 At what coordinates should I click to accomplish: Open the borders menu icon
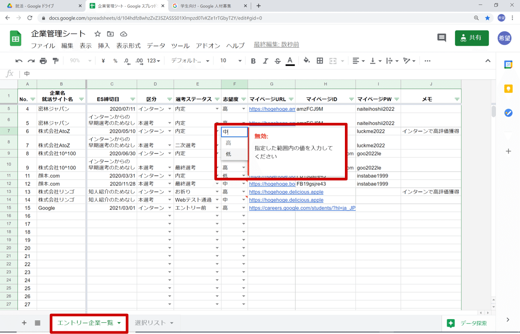coord(320,61)
